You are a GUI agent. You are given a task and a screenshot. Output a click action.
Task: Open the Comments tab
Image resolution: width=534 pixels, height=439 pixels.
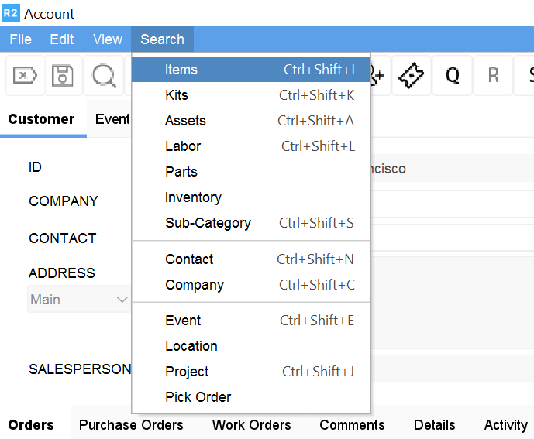point(352,424)
